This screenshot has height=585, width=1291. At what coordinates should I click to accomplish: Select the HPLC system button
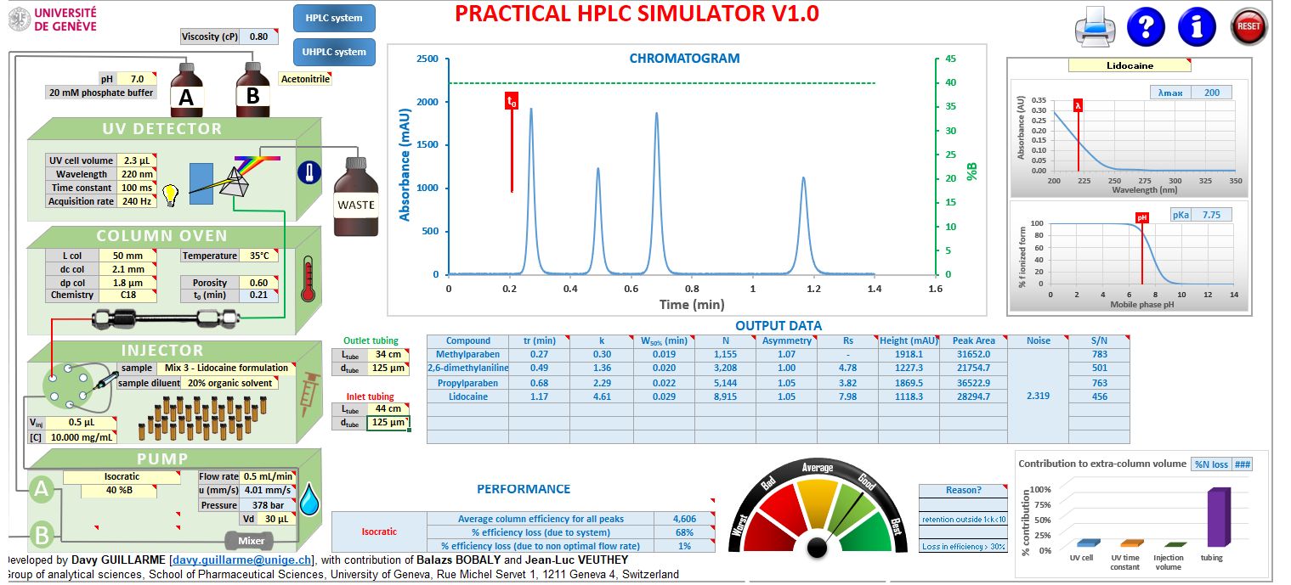point(333,18)
